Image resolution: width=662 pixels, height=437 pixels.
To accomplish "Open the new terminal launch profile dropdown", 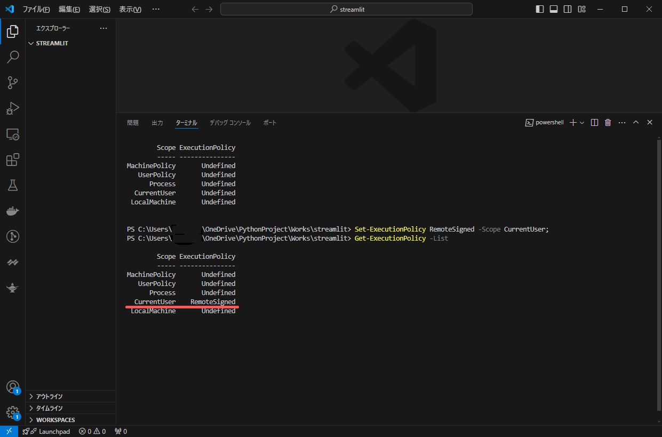I will click(582, 123).
